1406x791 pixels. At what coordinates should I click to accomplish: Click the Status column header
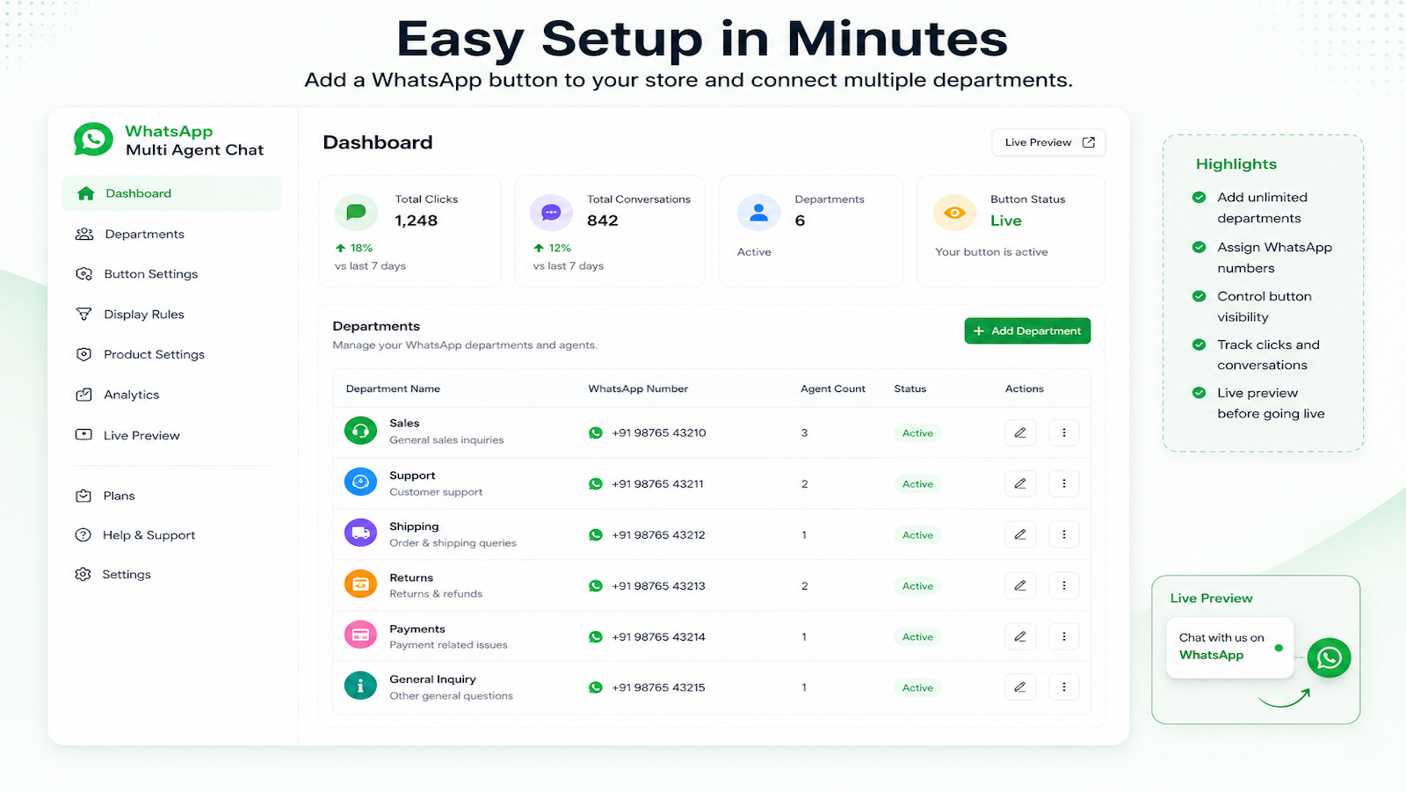pyautogui.click(x=910, y=388)
